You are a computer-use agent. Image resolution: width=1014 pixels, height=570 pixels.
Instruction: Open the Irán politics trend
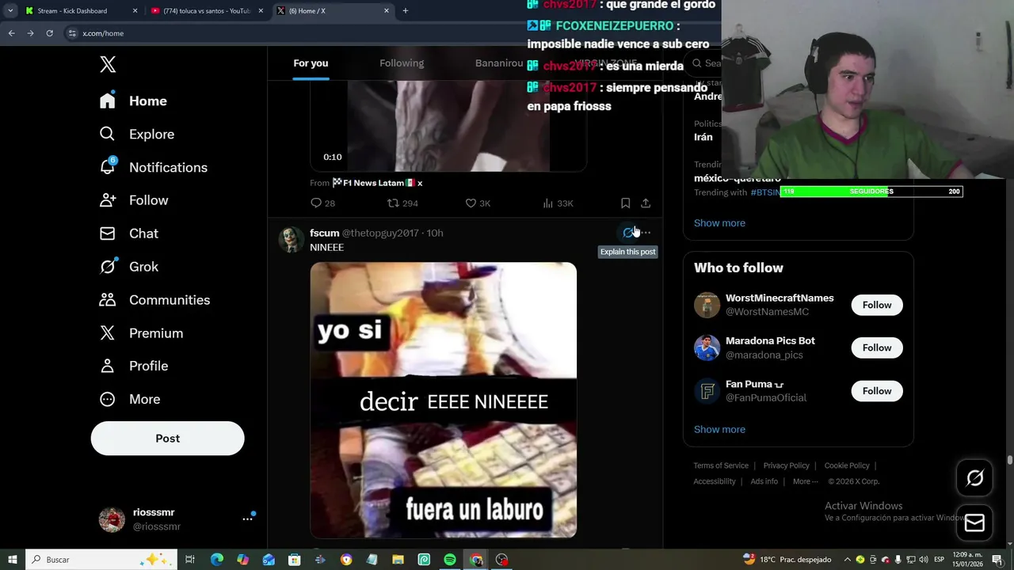[x=703, y=137]
